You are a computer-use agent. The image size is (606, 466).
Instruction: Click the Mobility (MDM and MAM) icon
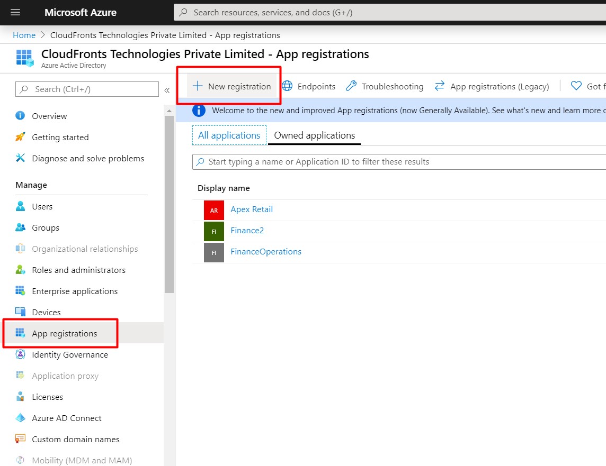pyautogui.click(x=20, y=460)
